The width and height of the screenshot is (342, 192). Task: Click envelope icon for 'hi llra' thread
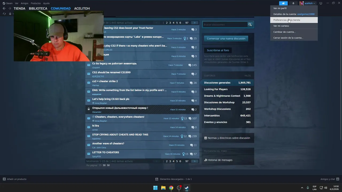(89, 127)
